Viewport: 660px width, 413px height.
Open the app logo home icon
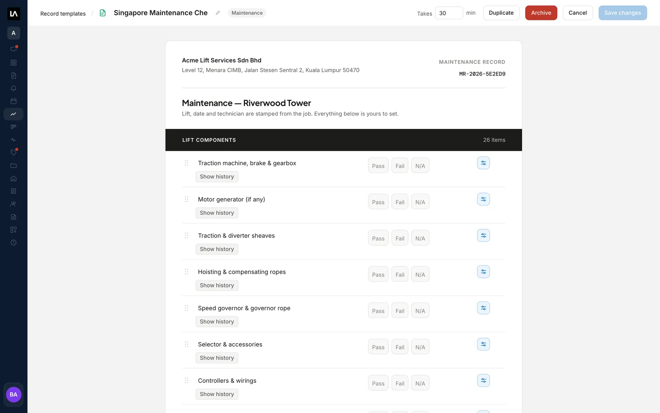[14, 14]
